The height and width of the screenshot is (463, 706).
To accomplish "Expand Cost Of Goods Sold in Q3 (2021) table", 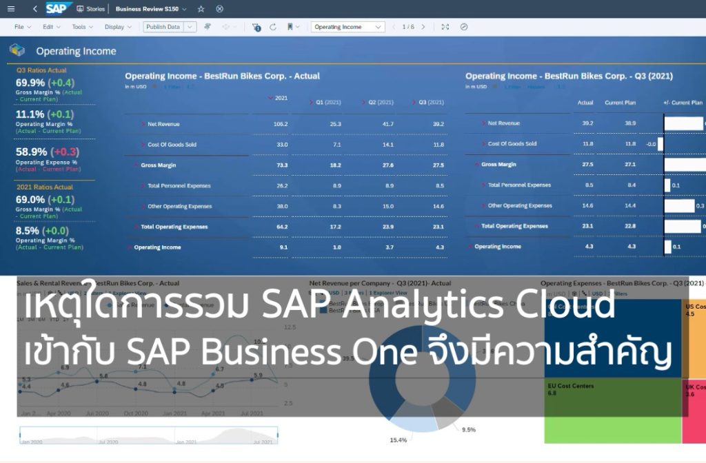I will 483,144.
